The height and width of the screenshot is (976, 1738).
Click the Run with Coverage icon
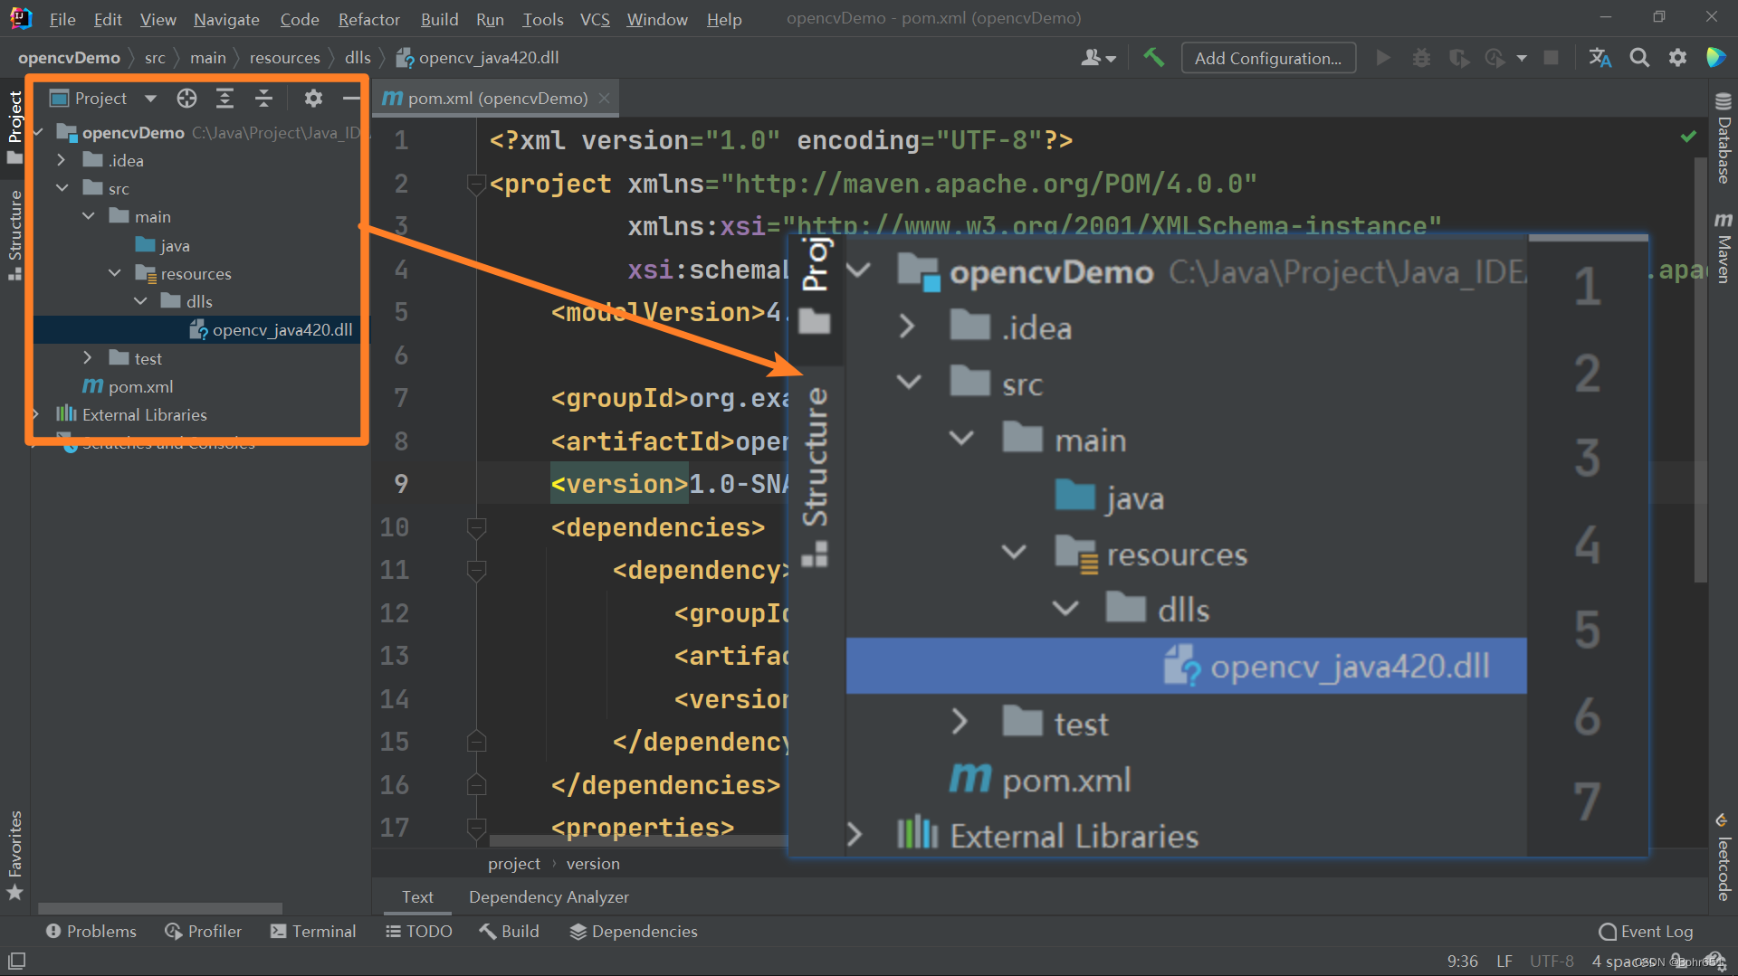click(x=1458, y=58)
